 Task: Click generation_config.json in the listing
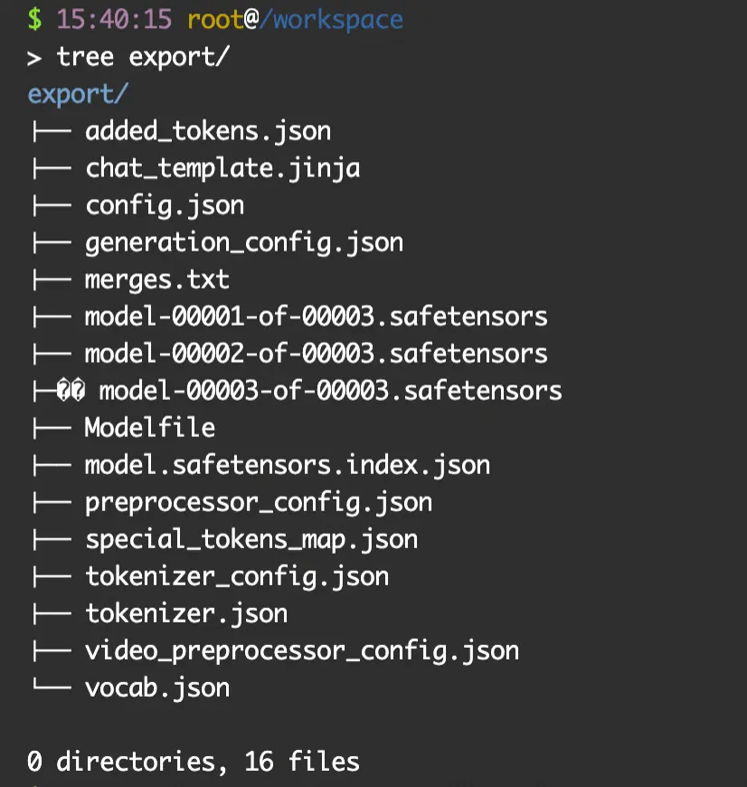(244, 242)
